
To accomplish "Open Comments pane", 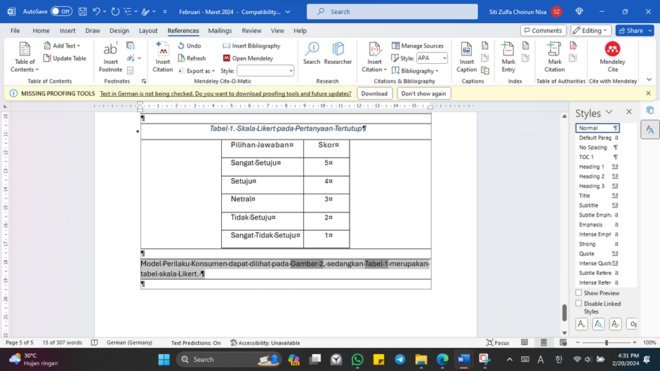I will pyautogui.click(x=543, y=30).
